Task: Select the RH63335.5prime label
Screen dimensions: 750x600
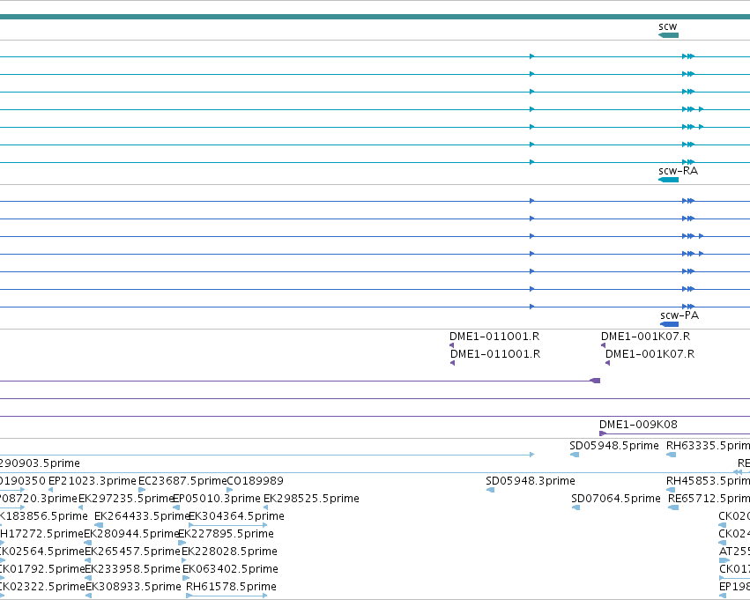Action: [708, 446]
